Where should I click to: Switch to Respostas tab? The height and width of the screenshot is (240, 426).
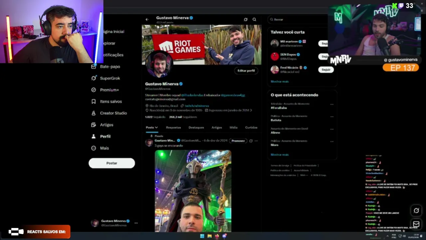point(173,128)
